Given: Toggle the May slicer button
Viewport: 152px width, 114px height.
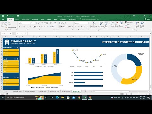Looking at the screenshot, I should point(11,71).
